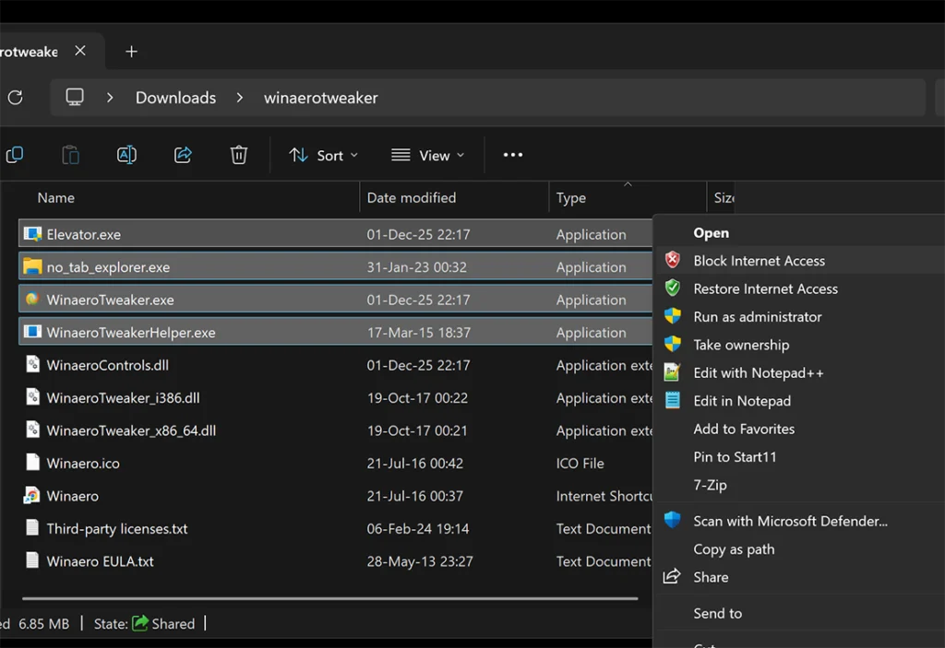The image size is (945, 648).
Task: Sort files by Date modified column header
Action: coord(412,197)
